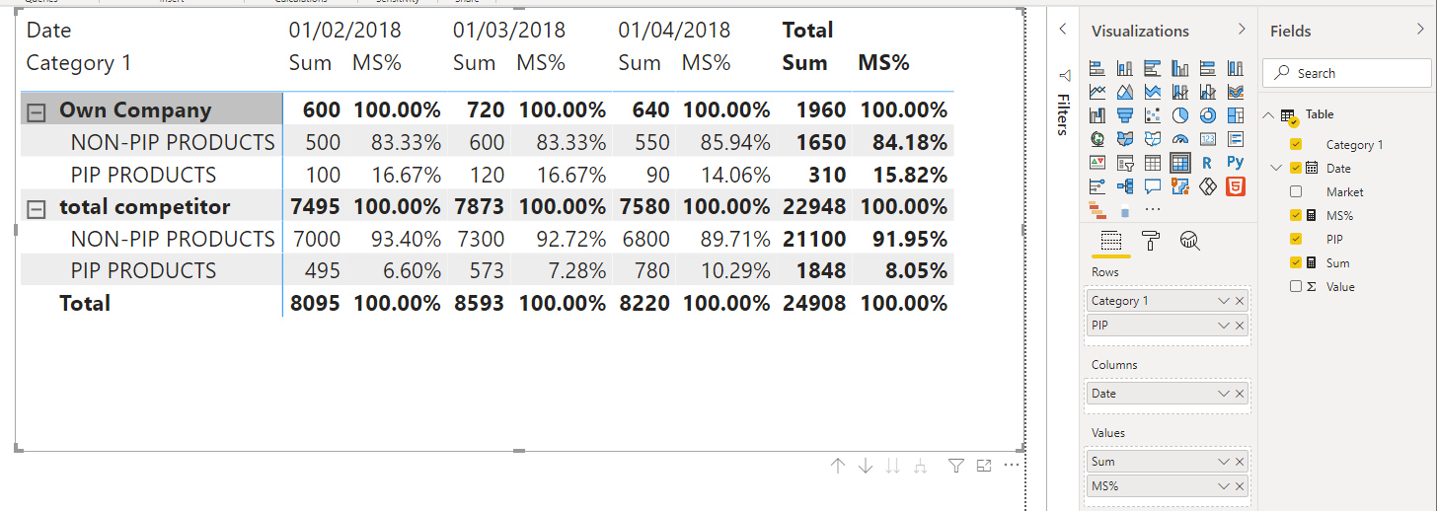Select the Q&A speech bubble visual
The image size is (1437, 511).
click(x=1152, y=186)
